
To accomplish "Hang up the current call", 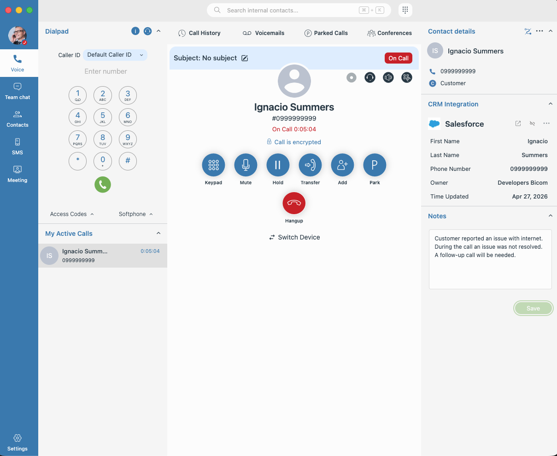I will click(294, 203).
